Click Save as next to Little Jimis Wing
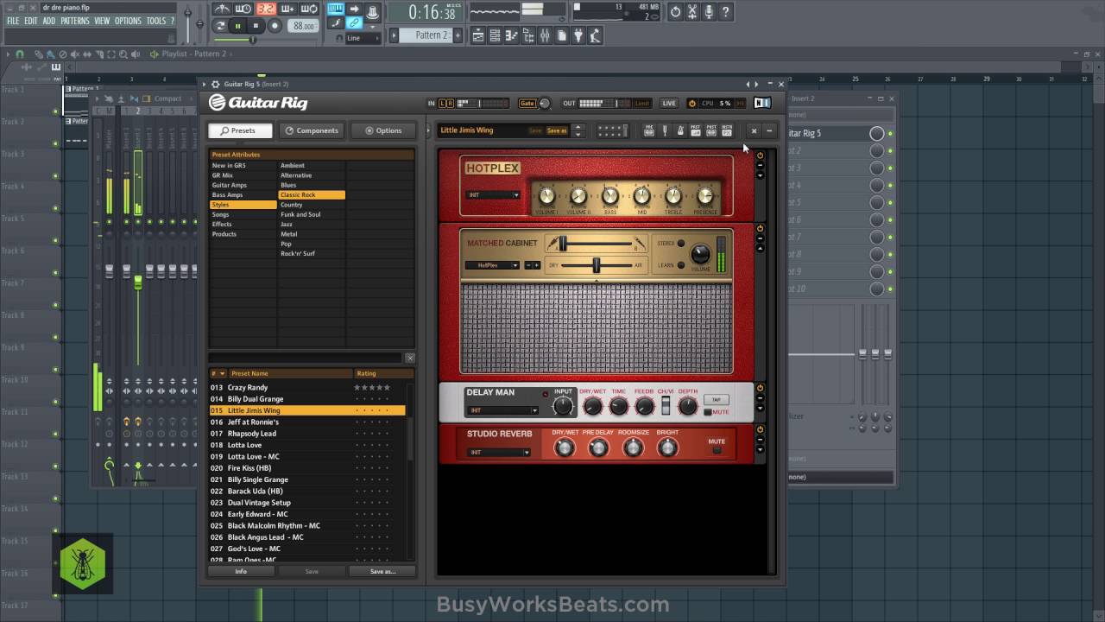The width and height of the screenshot is (1105, 622). point(558,130)
